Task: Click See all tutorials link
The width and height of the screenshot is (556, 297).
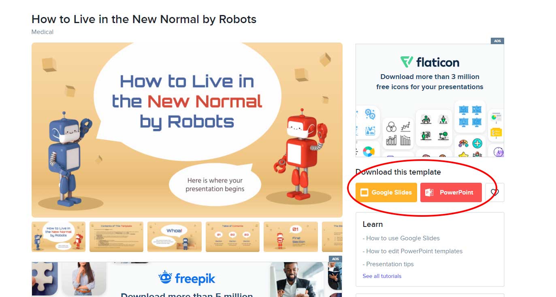Action: [x=382, y=276]
